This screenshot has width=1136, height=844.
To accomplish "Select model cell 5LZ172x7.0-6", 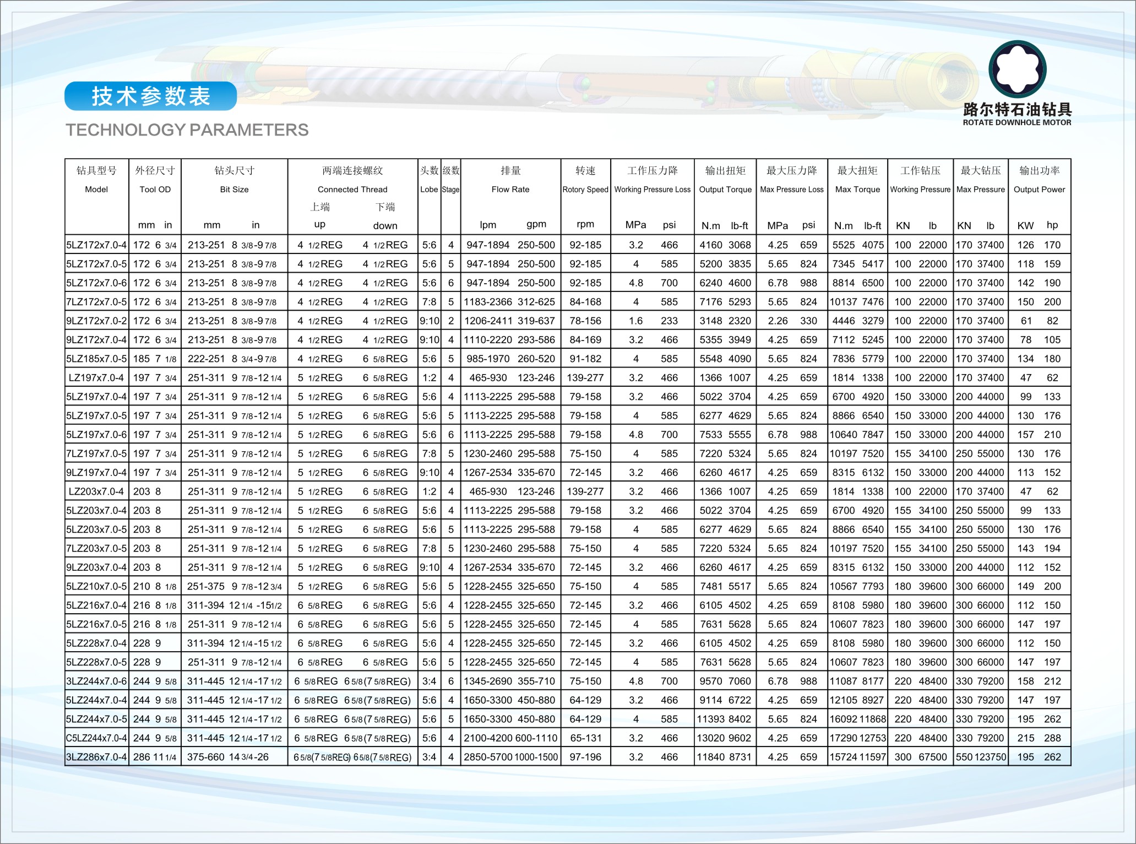I will tap(96, 283).
